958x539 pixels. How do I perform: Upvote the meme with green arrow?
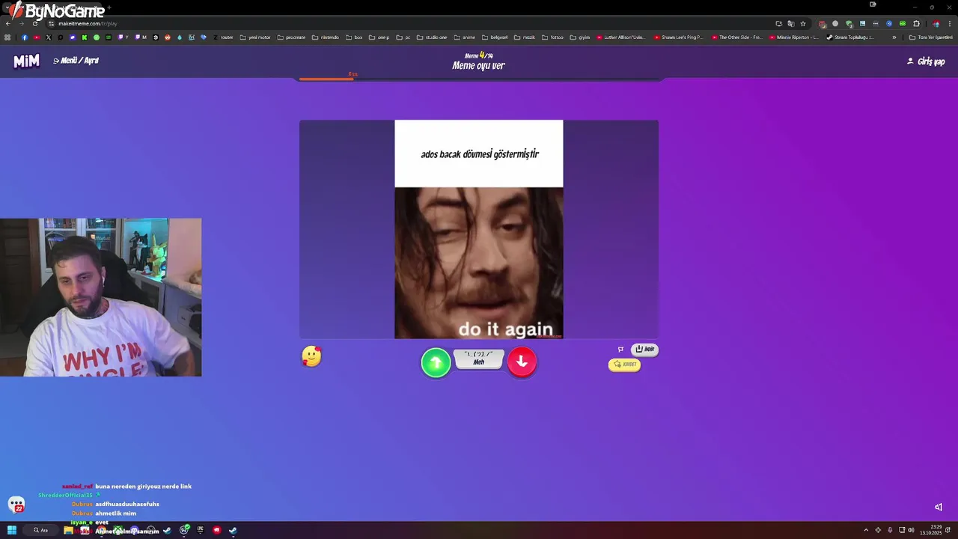[436, 363]
